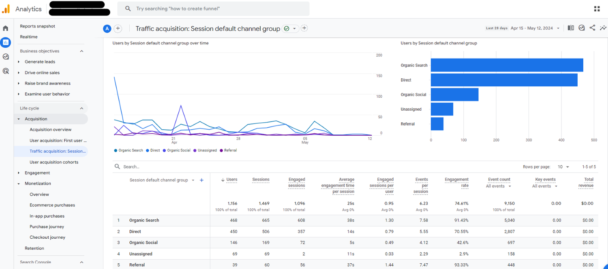Image resolution: width=608 pixels, height=269 pixels.
Task: Open the comparison panel icon
Action: (571, 28)
